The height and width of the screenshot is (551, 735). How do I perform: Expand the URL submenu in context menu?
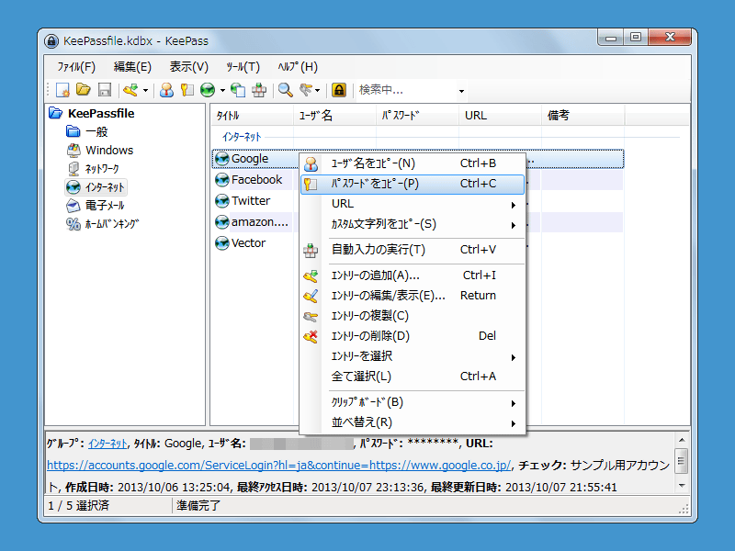(x=412, y=204)
